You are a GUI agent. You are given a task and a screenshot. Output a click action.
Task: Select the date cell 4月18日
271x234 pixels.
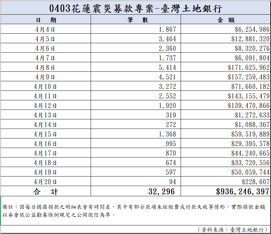pos(46,162)
